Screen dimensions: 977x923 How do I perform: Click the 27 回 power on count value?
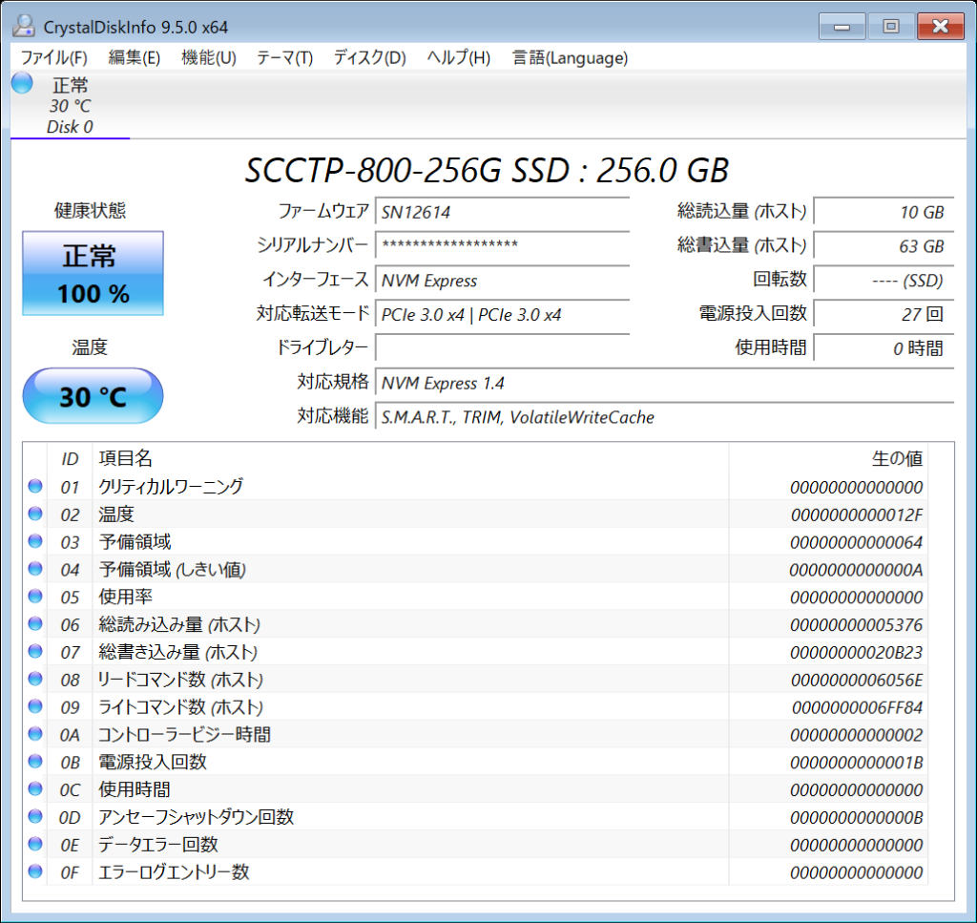tap(883, 314)
